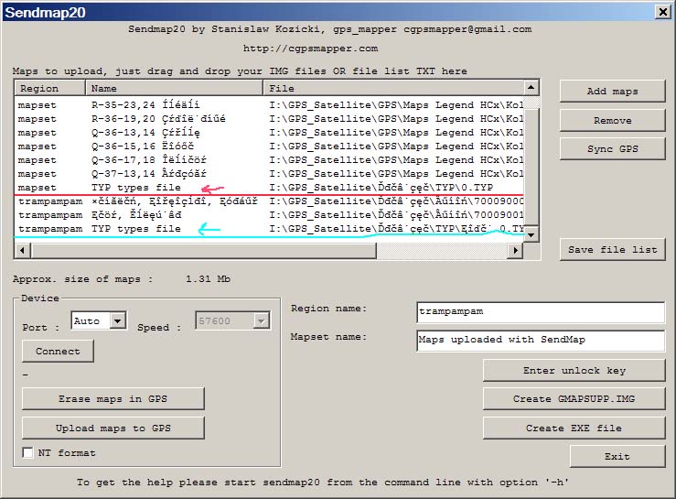Click Sync GPS button
Screen dimensions: 676x499
pyautogui.click(x=612, y=149)
